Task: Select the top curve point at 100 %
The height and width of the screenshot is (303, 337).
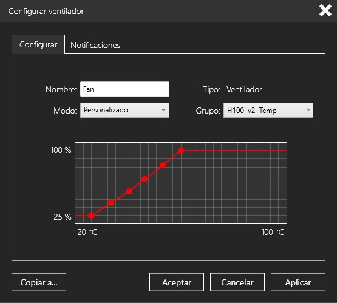Action: [181, 151]
